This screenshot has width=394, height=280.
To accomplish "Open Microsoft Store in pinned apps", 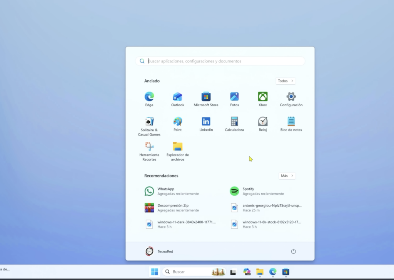I will pos(206,99).
